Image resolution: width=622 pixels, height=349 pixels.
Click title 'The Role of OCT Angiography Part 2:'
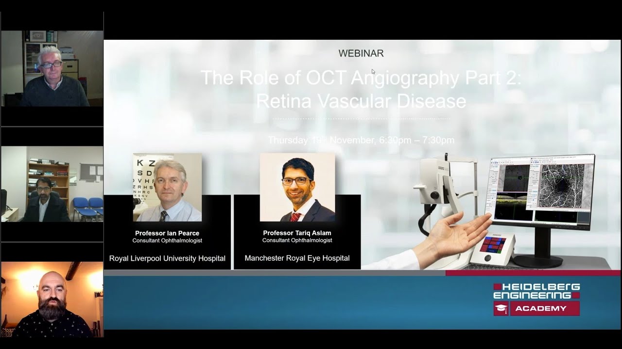pyautogui.click(x=361, y=78)
